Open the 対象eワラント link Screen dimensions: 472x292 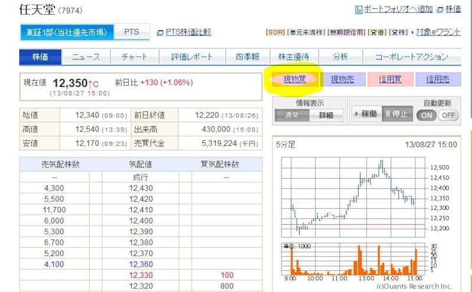pos(438,32)
